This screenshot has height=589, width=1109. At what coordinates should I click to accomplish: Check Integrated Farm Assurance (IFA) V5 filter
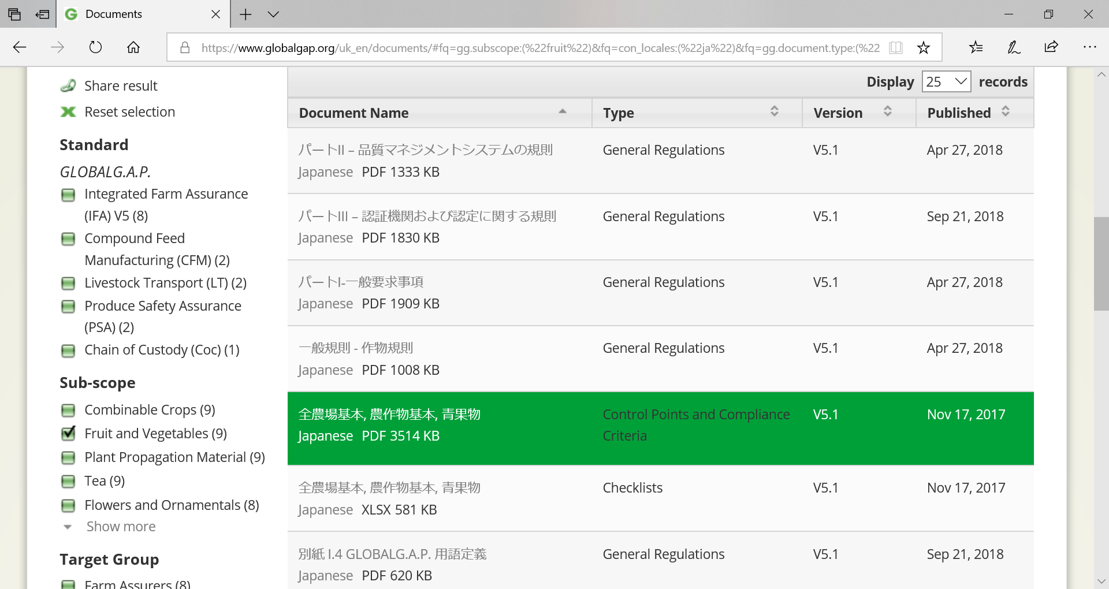point(68,195)
